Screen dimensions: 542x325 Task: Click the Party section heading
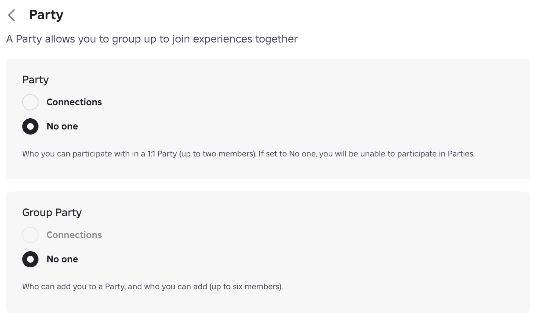[x=36, y=80]
